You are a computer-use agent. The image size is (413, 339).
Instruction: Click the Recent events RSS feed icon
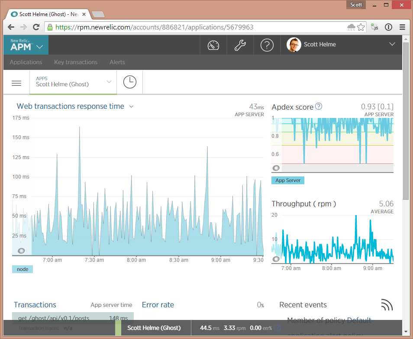(387, 305)
